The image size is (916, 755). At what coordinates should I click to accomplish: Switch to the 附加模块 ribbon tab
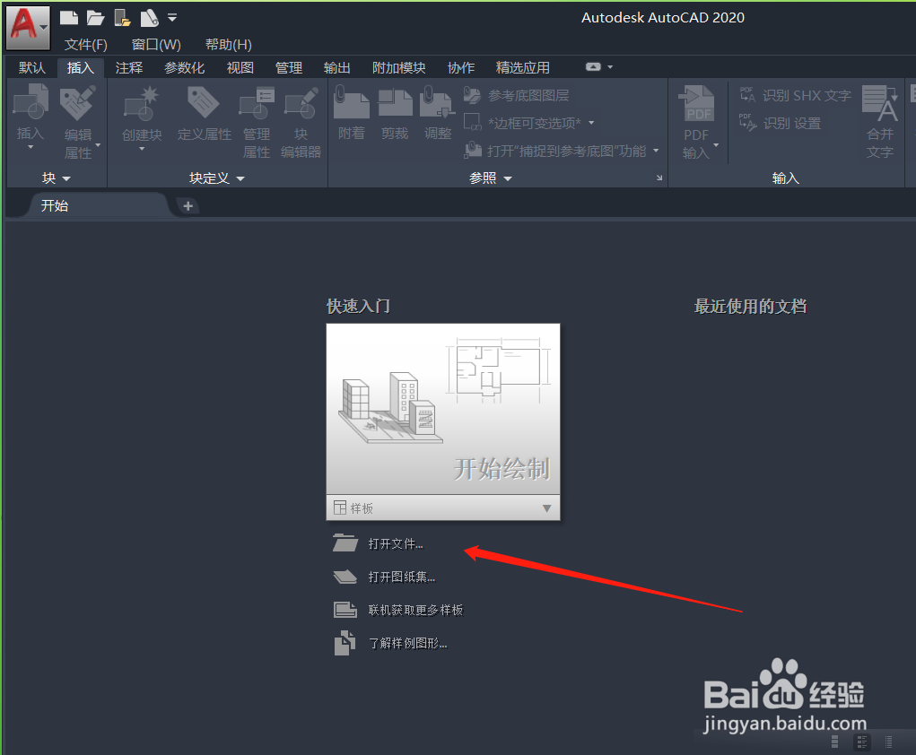(399, 68)
